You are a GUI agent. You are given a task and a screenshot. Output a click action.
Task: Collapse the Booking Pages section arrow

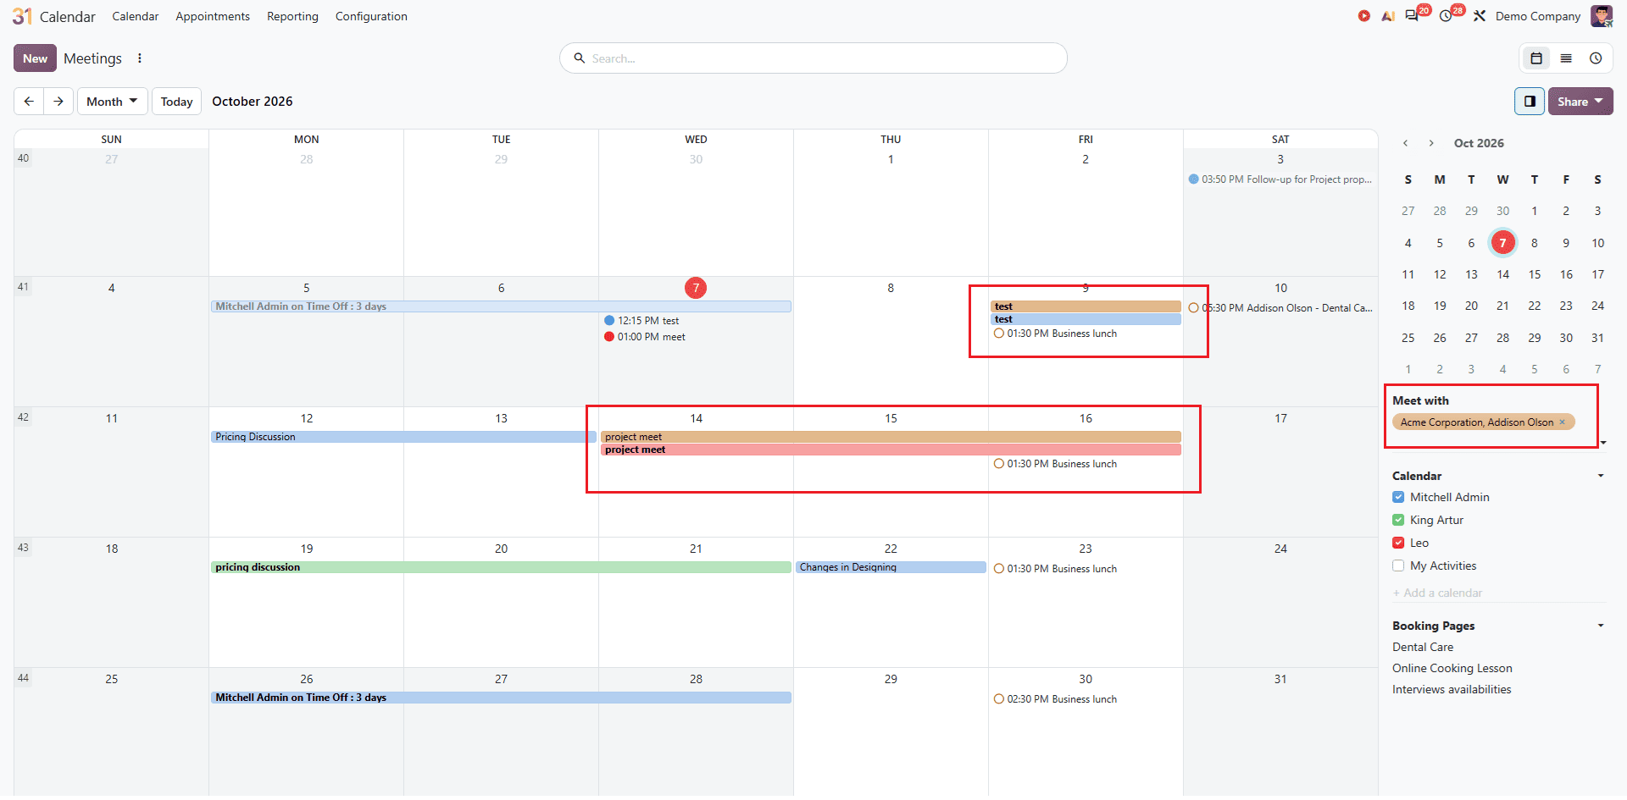point(1601,626)
